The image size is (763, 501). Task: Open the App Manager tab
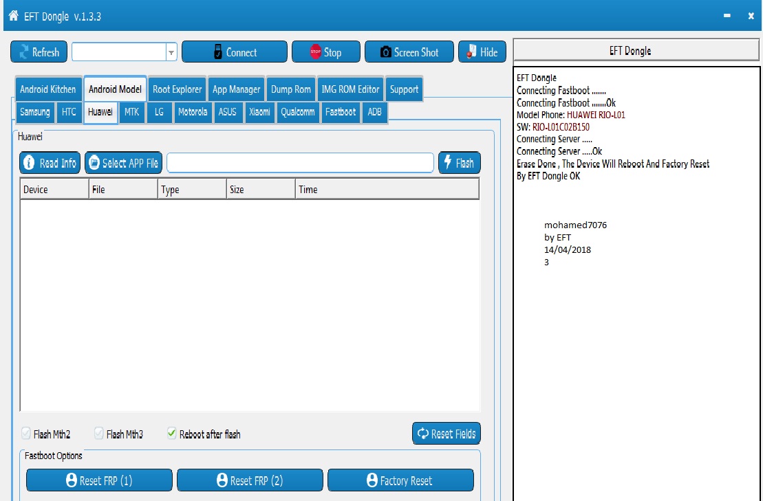(236, 89)
